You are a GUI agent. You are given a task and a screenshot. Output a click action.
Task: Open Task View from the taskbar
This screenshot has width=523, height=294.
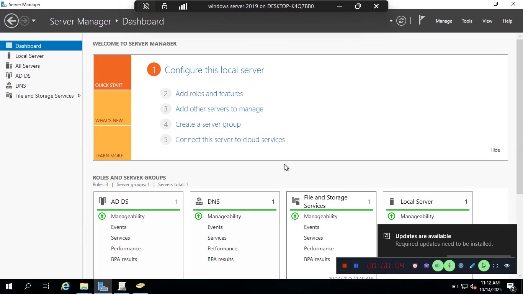pos(46,286)
